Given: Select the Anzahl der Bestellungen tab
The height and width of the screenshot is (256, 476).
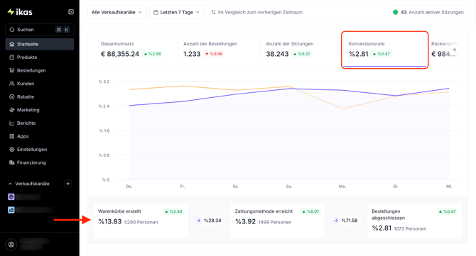Looking at the screenshot, I should pos(219,50).
